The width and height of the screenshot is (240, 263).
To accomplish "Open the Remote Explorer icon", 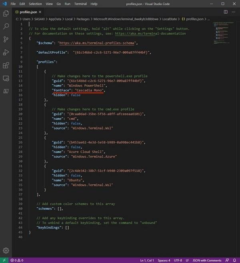I will coord(6,78).
